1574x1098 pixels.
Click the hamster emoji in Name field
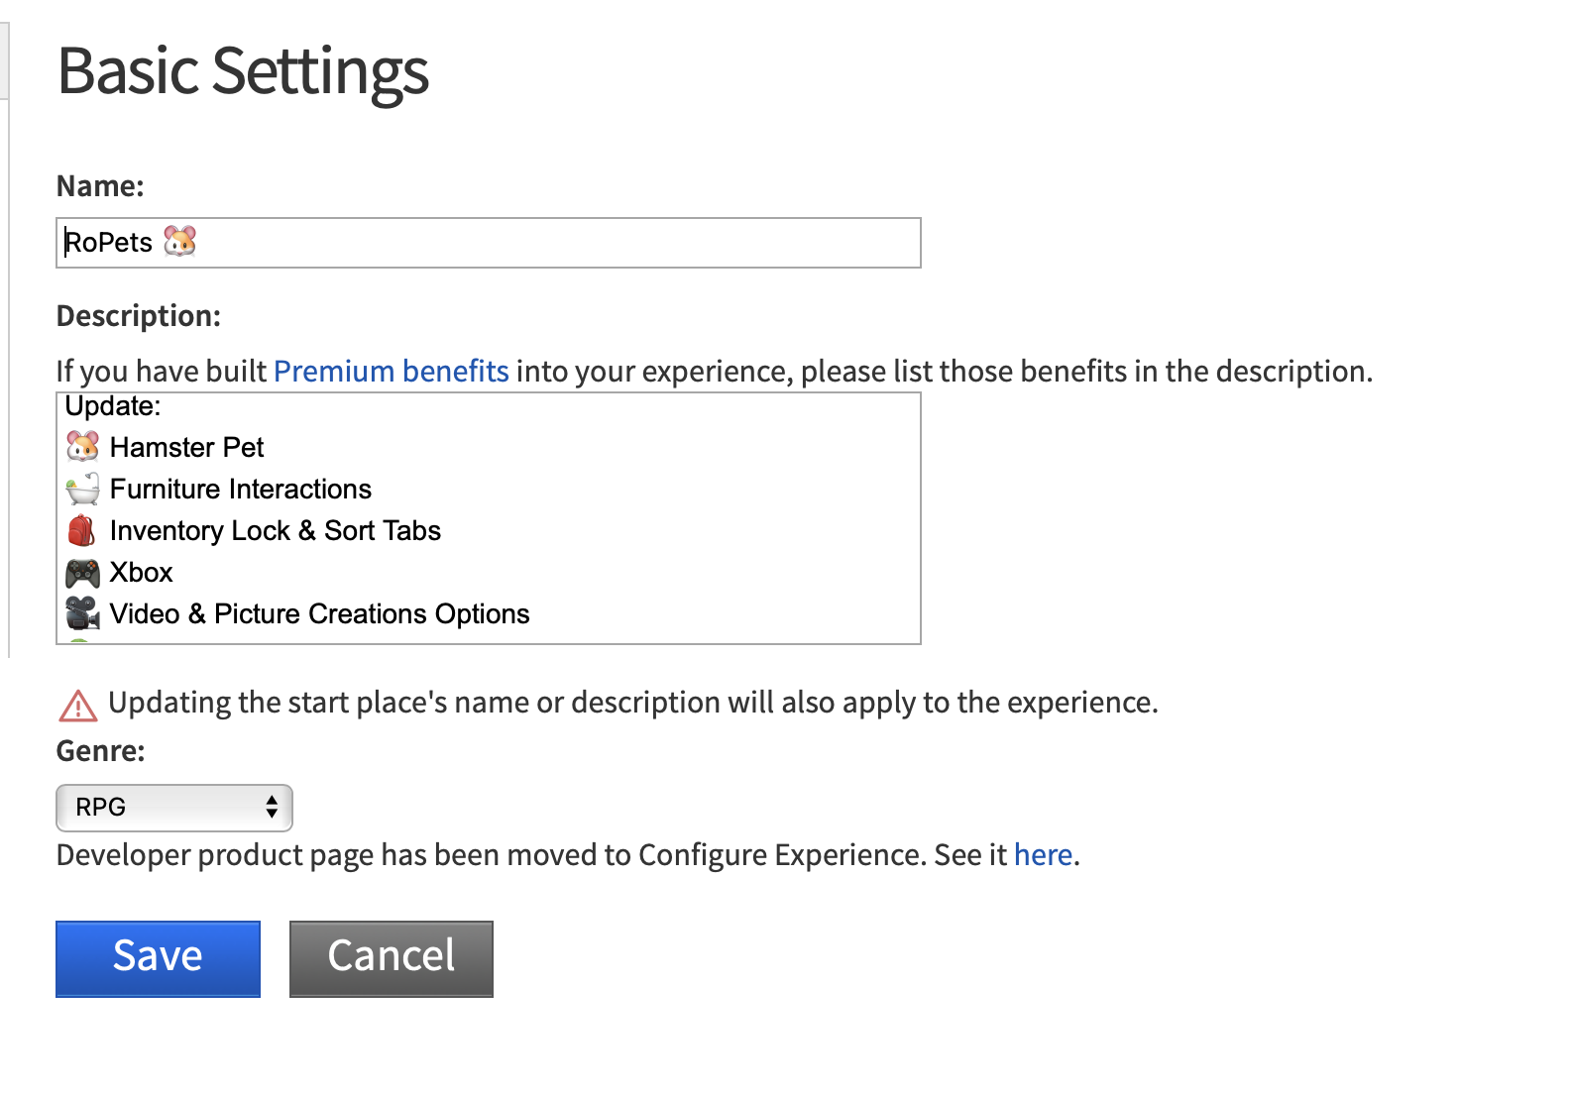point(179,242)
